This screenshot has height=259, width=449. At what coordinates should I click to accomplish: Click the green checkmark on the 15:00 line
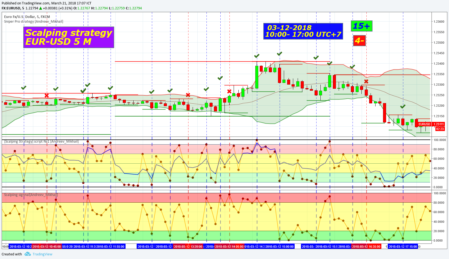[279, 54]
